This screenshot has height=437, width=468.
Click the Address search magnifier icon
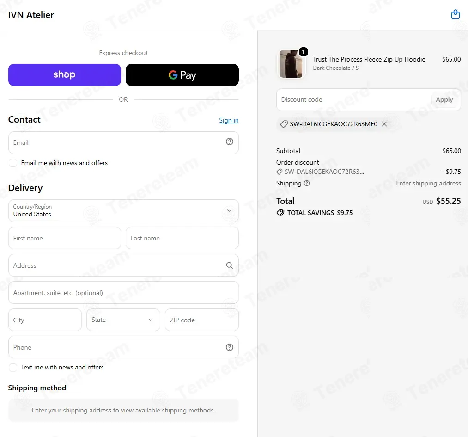click(x=229, y=265)
